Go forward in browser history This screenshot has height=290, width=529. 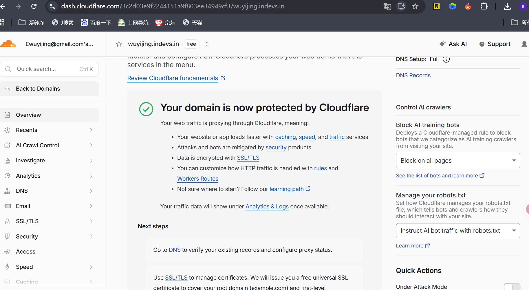pos(18,6)
